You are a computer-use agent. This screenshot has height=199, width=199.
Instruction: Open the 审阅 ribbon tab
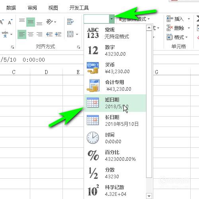[x=32, y=8]
